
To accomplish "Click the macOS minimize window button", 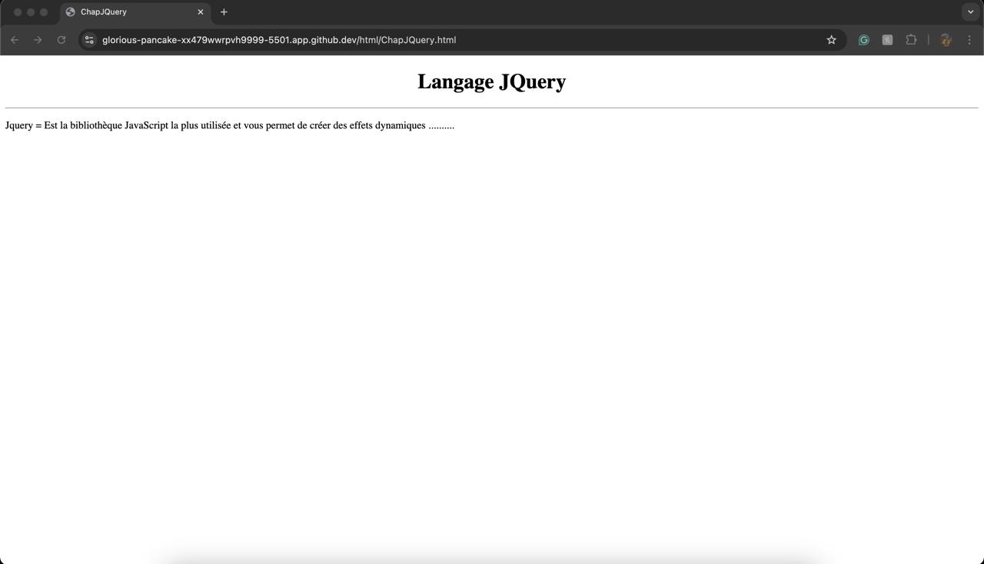I will point(31,12).
